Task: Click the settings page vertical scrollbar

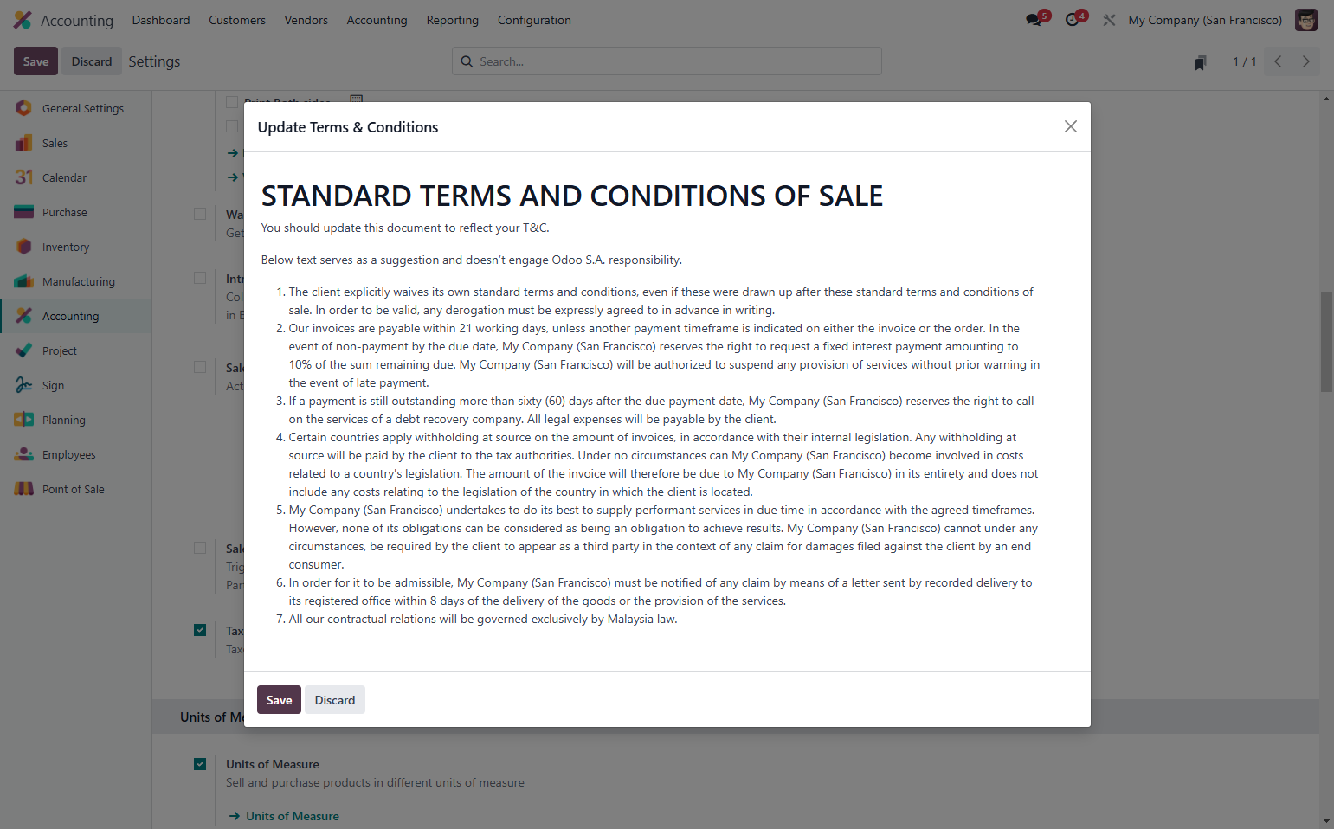Action: (x=1326, y=459)
